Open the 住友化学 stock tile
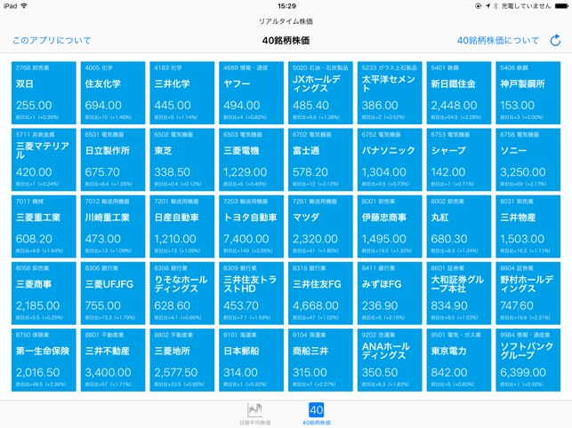 113,93
